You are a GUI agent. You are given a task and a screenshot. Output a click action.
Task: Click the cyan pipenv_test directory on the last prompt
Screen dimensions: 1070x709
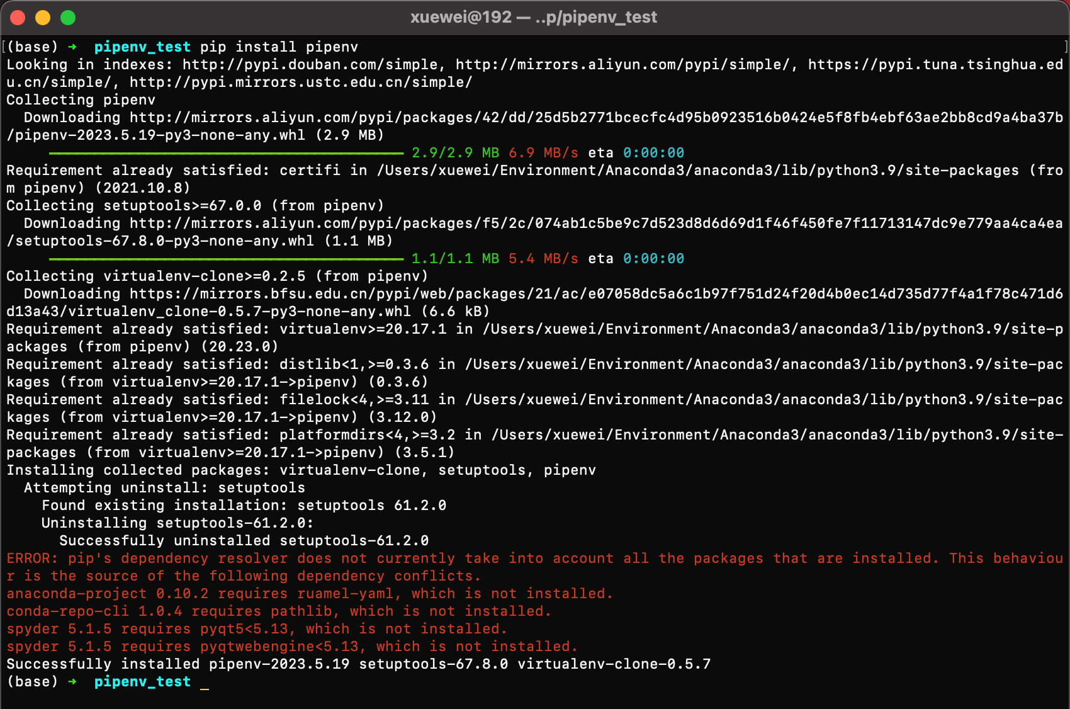coord(142,682)
